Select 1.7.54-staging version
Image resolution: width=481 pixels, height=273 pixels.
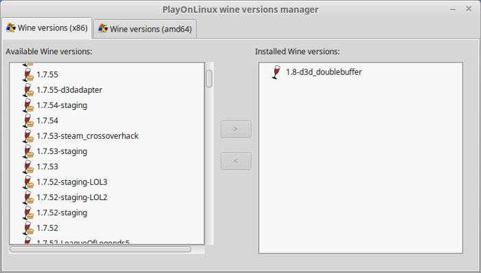pyautogui.click(x=62, y=105)
